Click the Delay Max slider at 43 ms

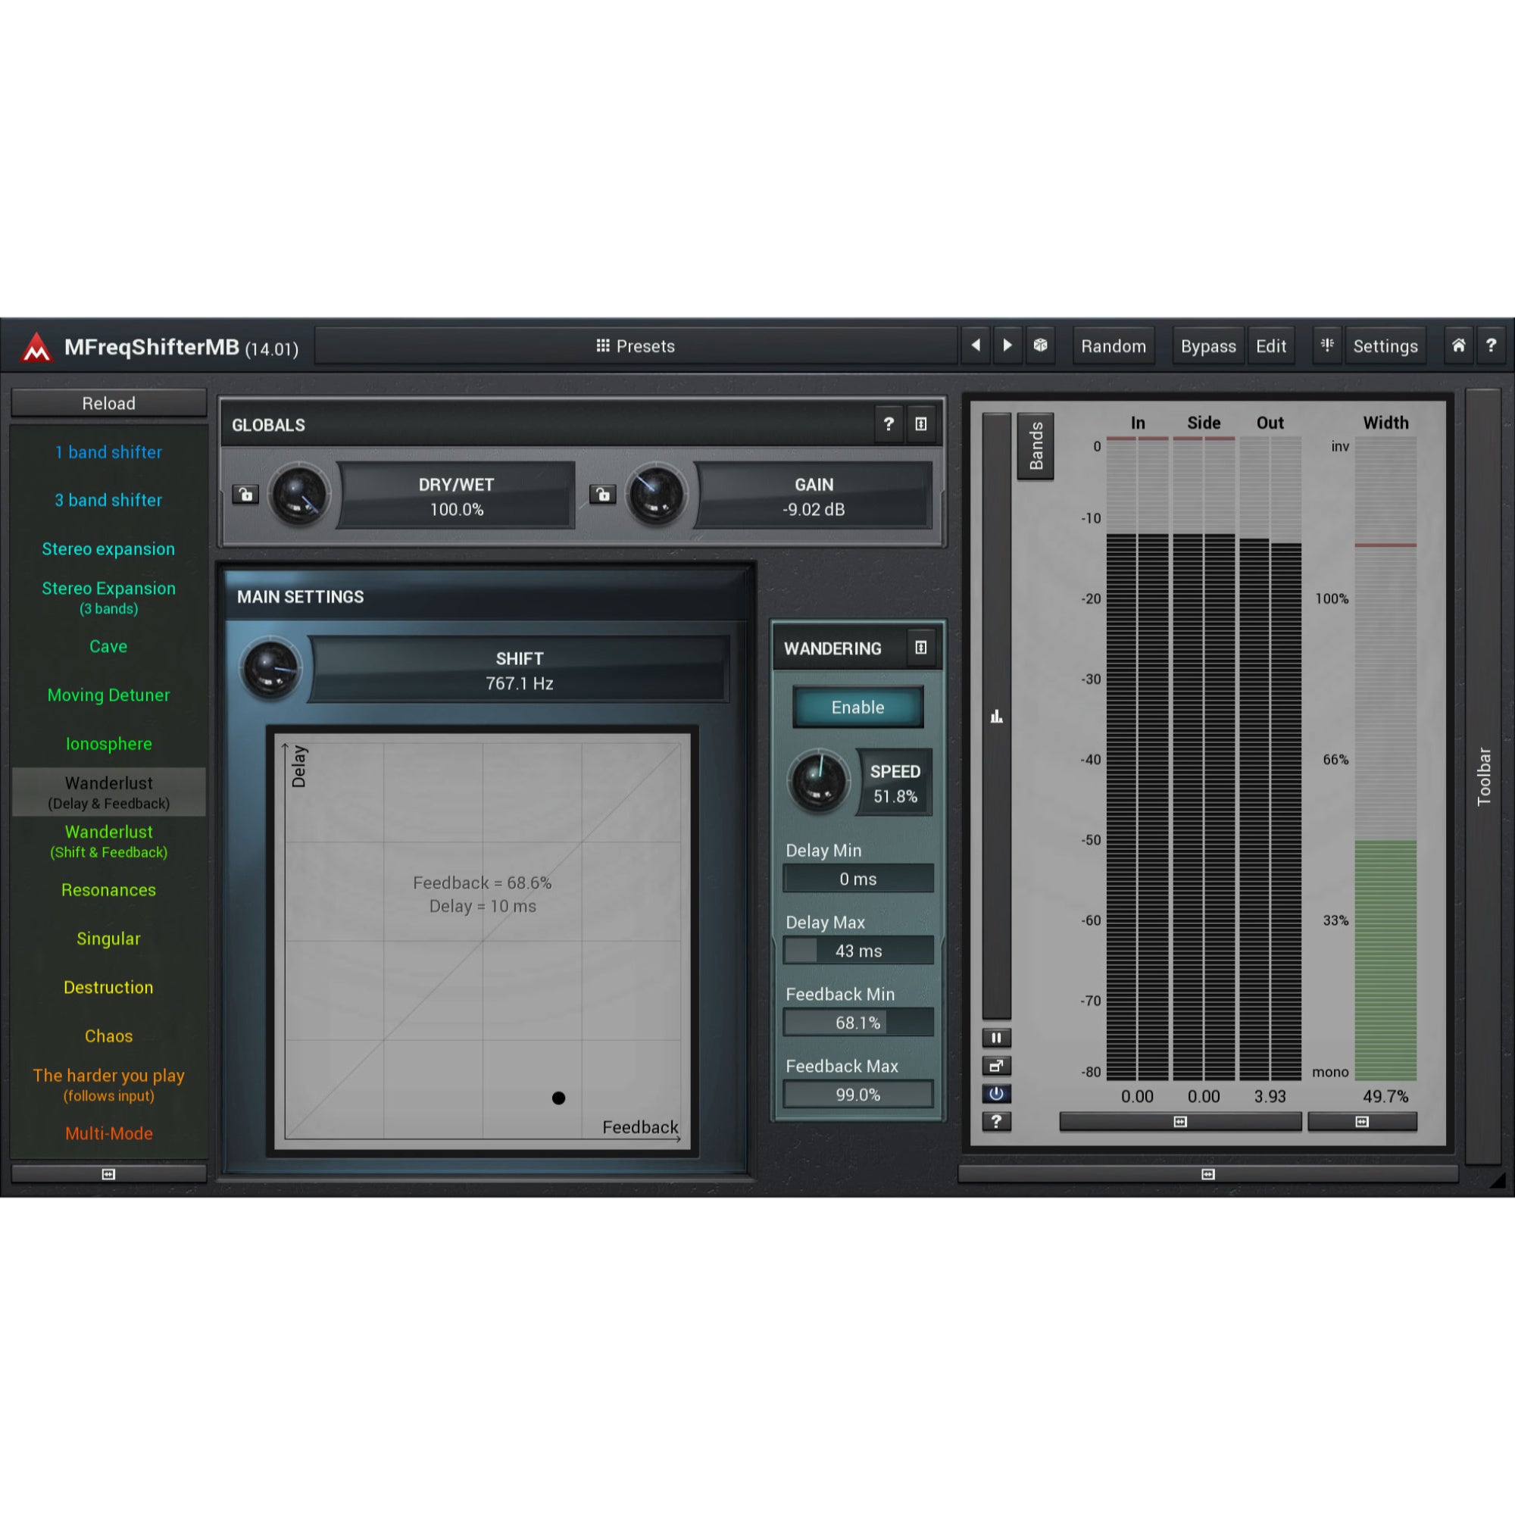pyautogui.click(x=858, y=951)
